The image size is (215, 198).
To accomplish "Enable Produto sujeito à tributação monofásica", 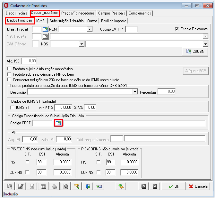I will [9, 69].
